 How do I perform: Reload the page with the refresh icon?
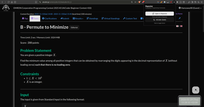coord(8,2)
